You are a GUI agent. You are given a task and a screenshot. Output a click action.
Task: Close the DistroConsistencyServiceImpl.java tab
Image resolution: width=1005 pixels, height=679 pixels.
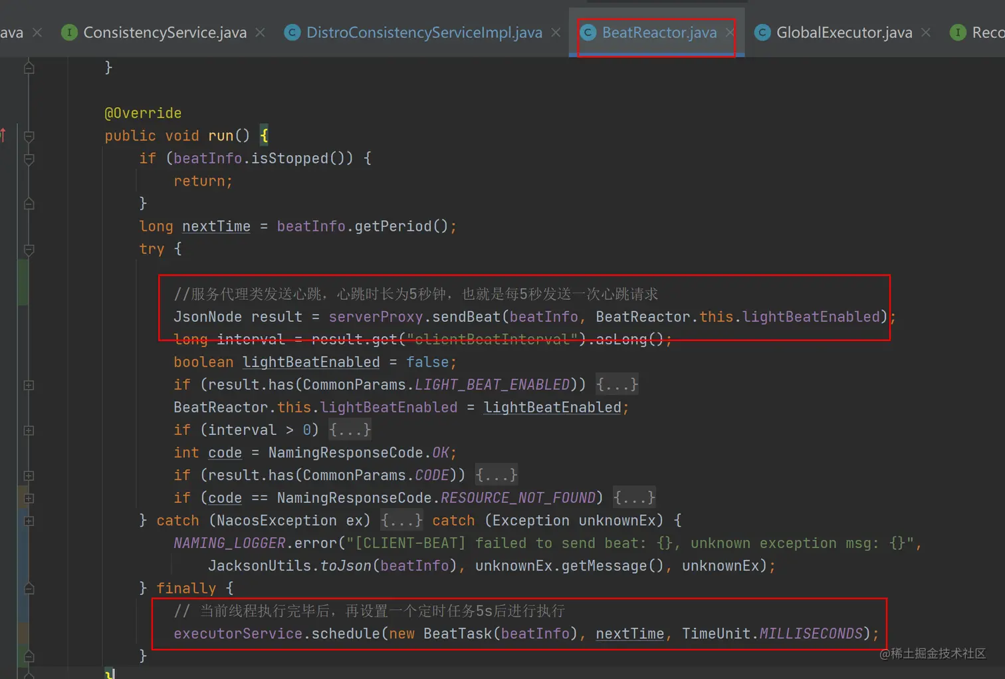(556, 32)
